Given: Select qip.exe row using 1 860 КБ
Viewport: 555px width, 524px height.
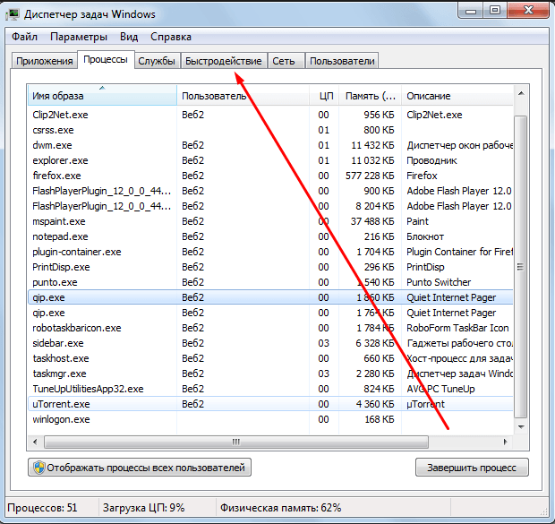Looking at the screenshot, I should point(270,297).
